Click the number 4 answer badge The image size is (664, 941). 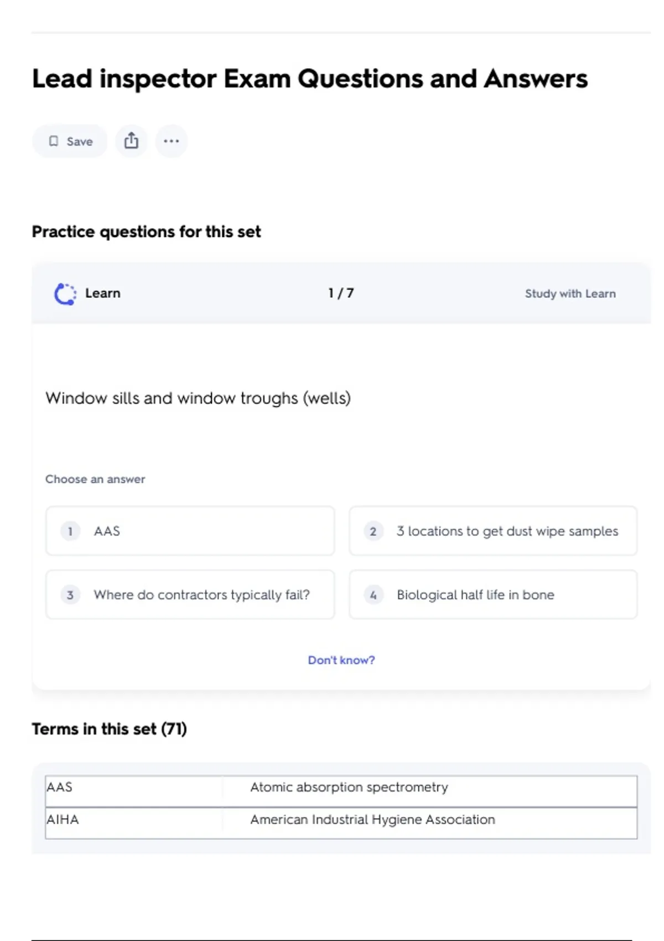[x=373, y=595]
